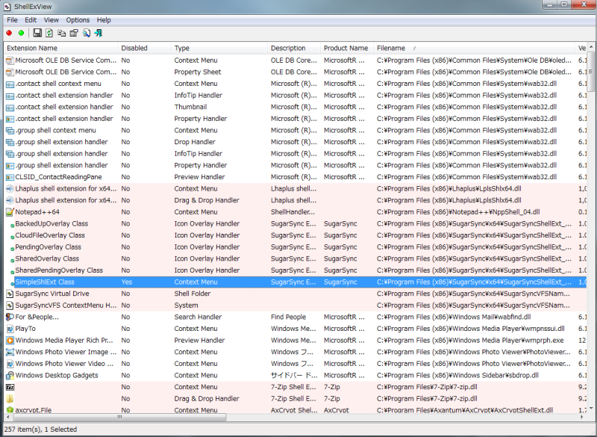Click the horizontal scrollbar left arrow
This screenshot has width=597, height=437.
(x=8, y=417)
